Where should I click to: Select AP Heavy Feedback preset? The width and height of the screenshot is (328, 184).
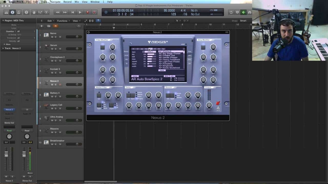coord(169,60)
